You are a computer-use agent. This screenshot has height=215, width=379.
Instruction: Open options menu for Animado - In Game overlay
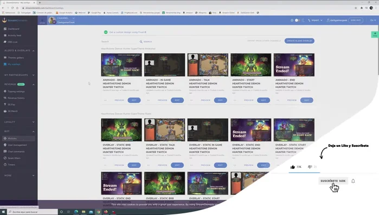[x=149, y=100]
